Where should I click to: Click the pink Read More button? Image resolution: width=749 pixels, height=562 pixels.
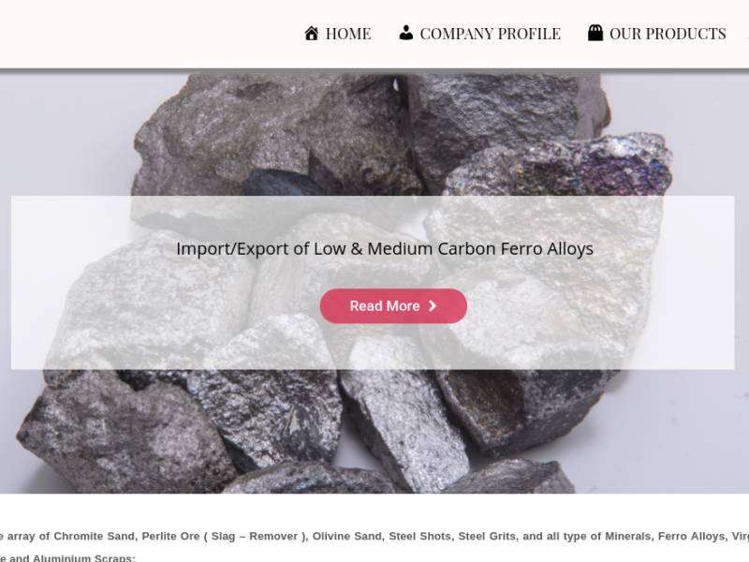pos(393,306)
